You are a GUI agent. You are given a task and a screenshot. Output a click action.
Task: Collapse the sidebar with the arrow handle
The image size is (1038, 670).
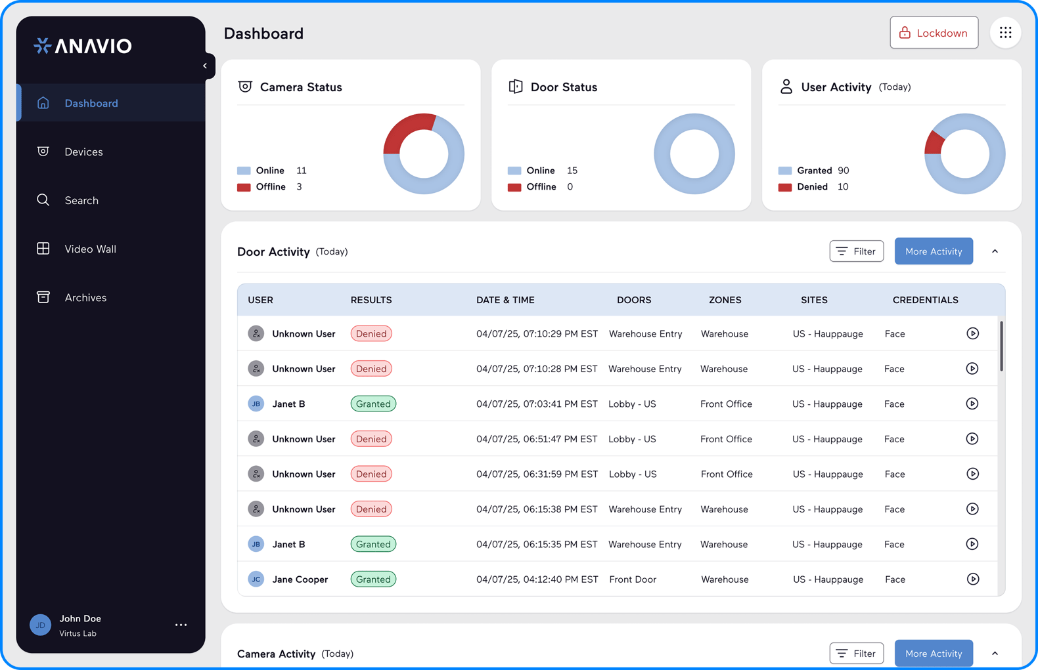tap(206, 66)
